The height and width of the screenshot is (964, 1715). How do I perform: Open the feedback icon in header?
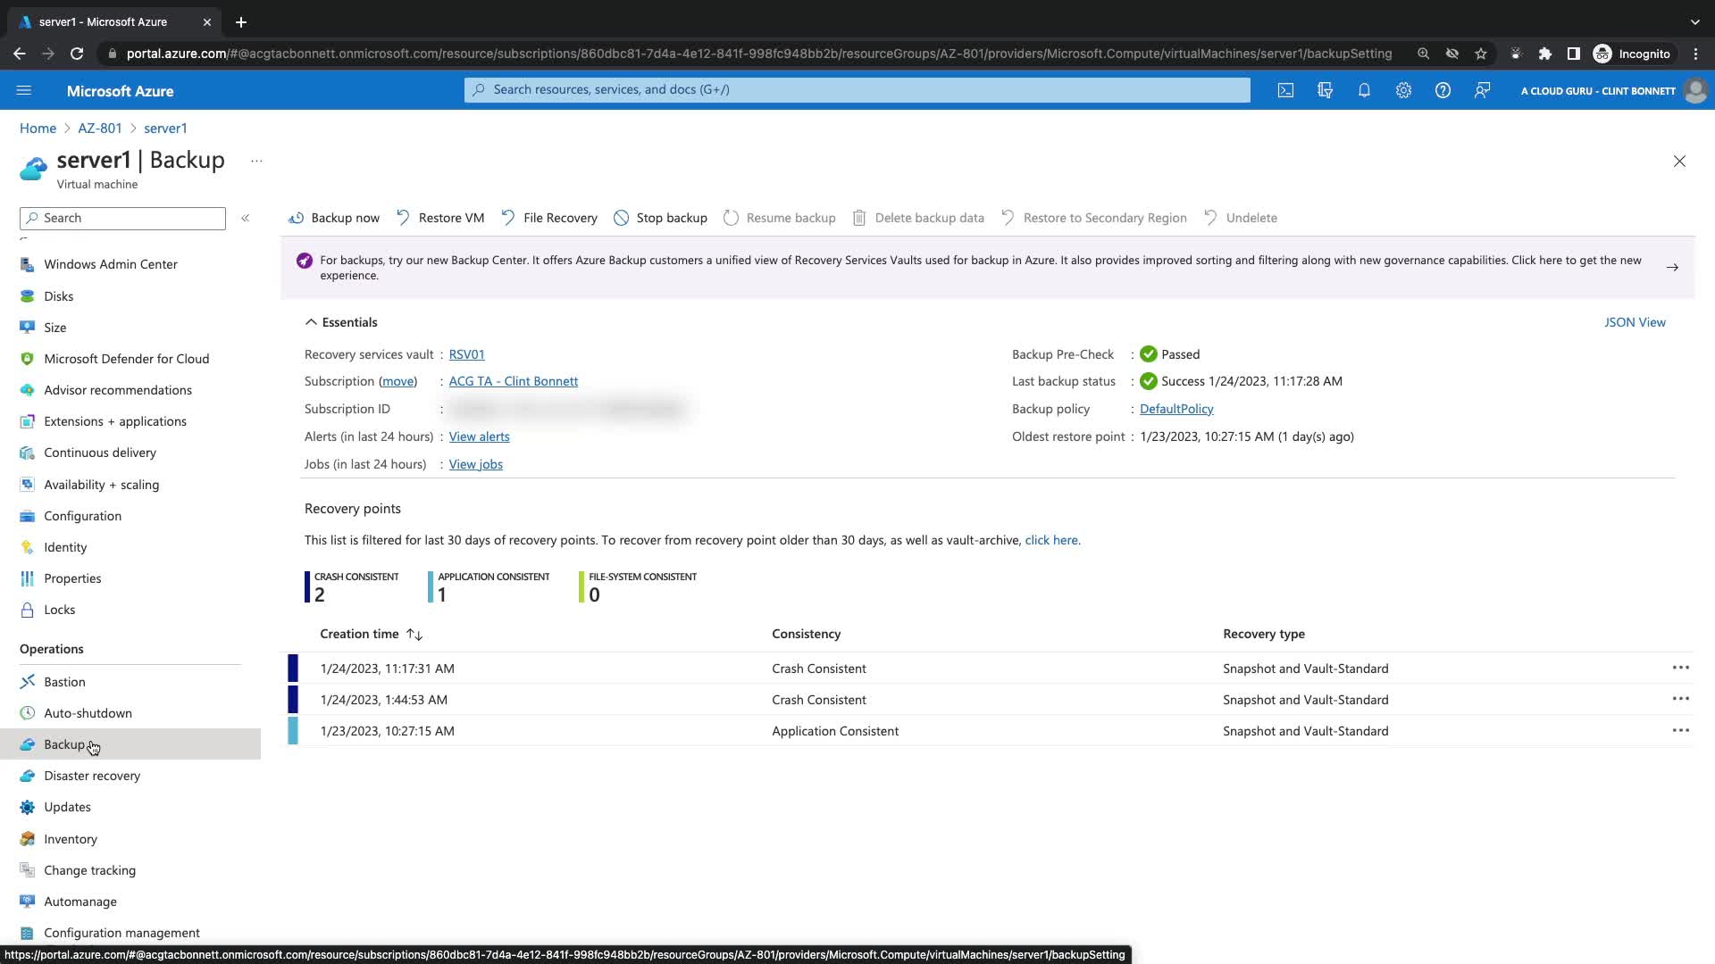pyautogui.click(x=1482, y=90)
